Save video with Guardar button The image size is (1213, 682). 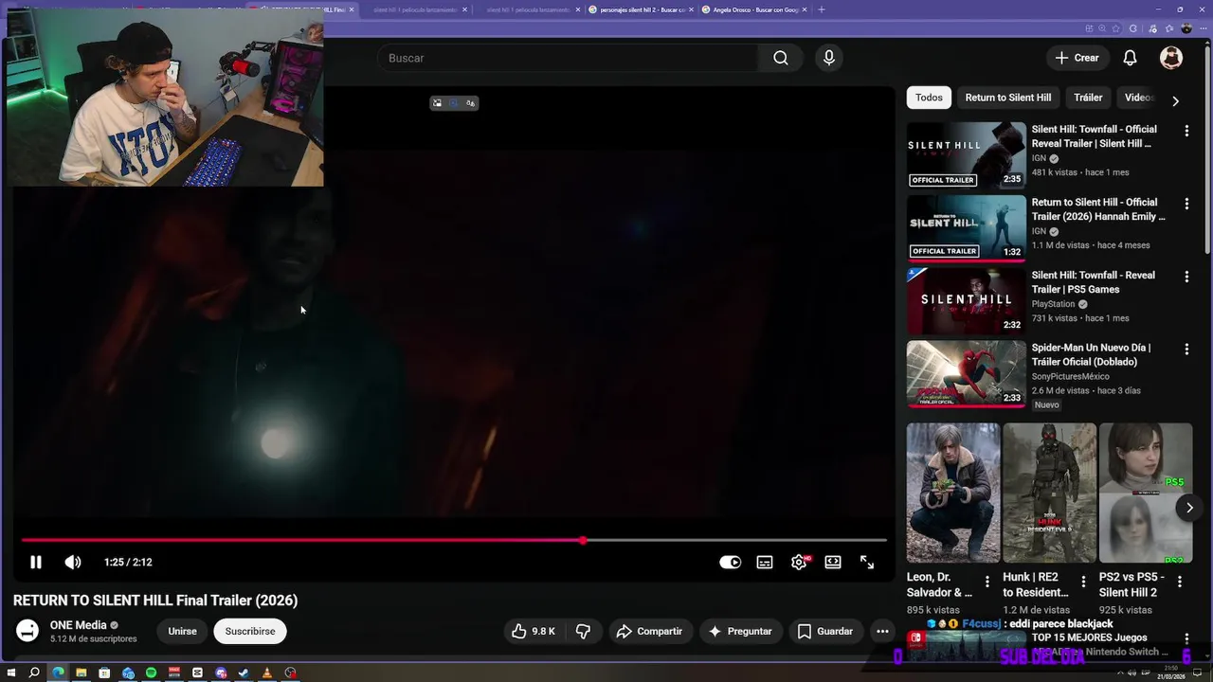[825, 631]
